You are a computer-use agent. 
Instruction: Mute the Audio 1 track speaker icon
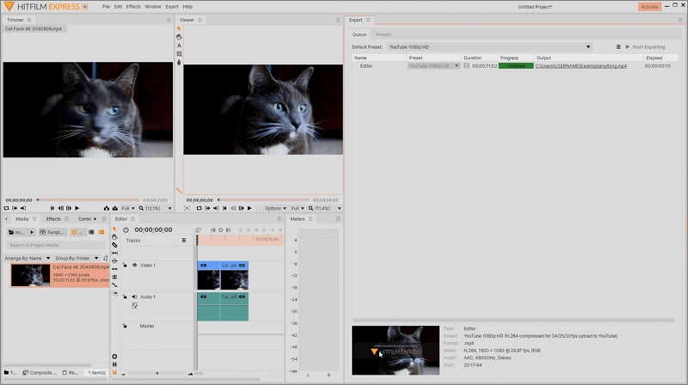click(135, 296)
